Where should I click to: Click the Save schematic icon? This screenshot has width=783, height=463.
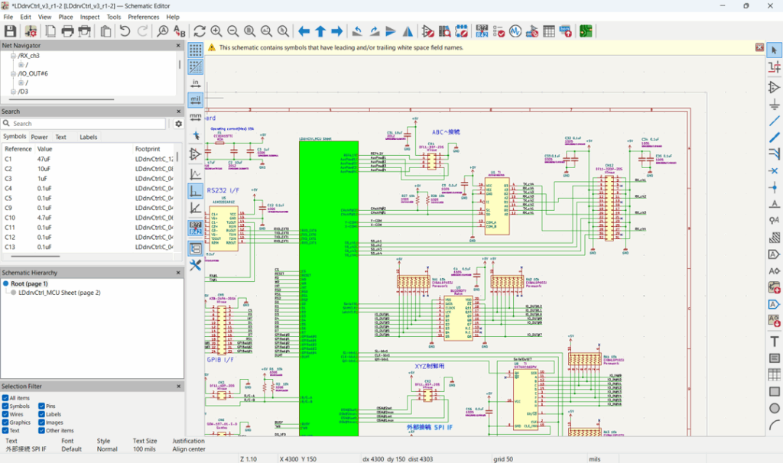(10, 31)
